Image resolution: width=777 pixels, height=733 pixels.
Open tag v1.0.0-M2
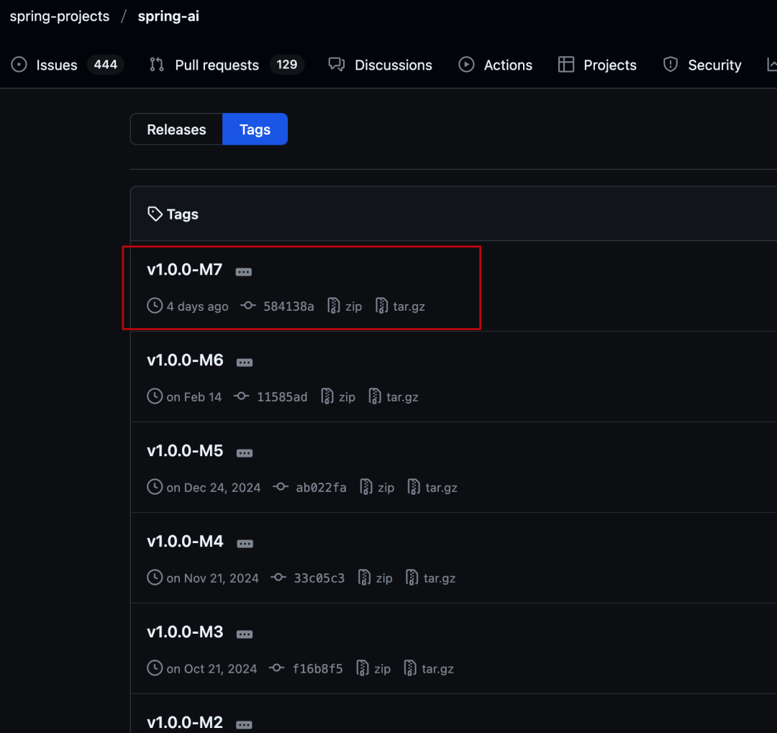(x=185, y=723)
